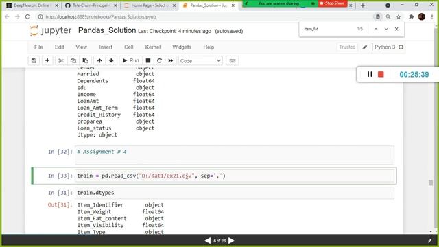
Task: Open the View menu
Action: click(x=81, y=47)
